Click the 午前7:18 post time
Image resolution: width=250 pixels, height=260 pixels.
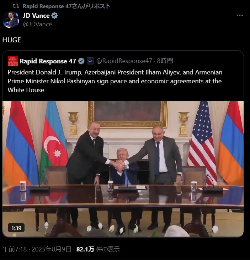15,249
